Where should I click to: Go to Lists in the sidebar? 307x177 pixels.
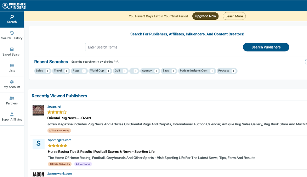(x=12, y=68)
